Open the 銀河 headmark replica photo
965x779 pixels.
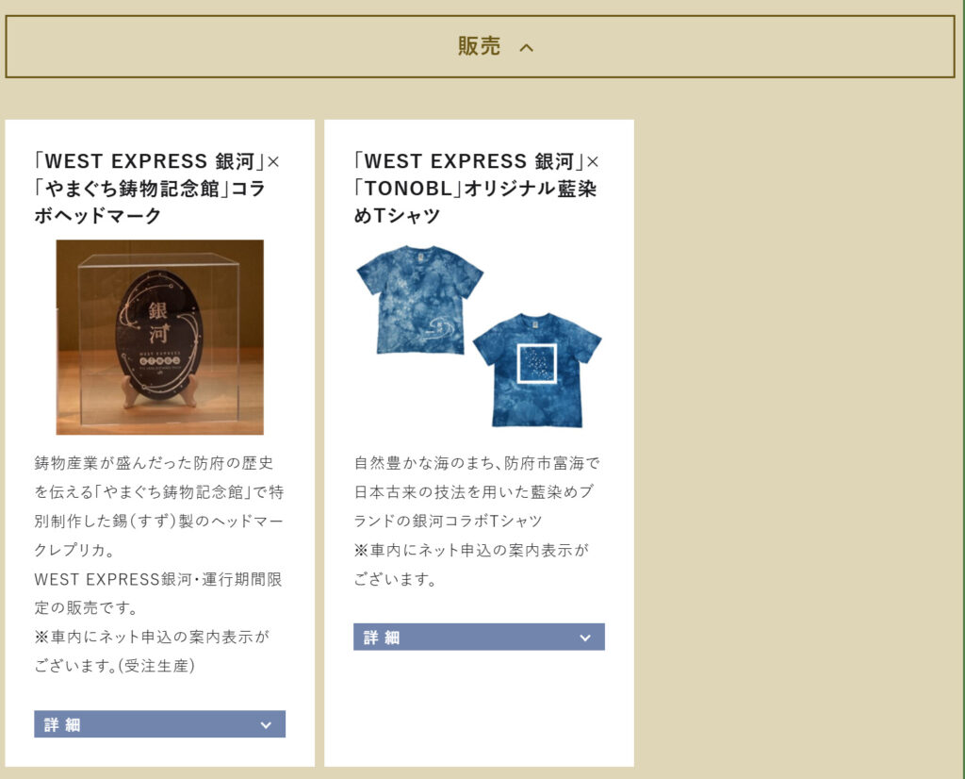(160, 337)
